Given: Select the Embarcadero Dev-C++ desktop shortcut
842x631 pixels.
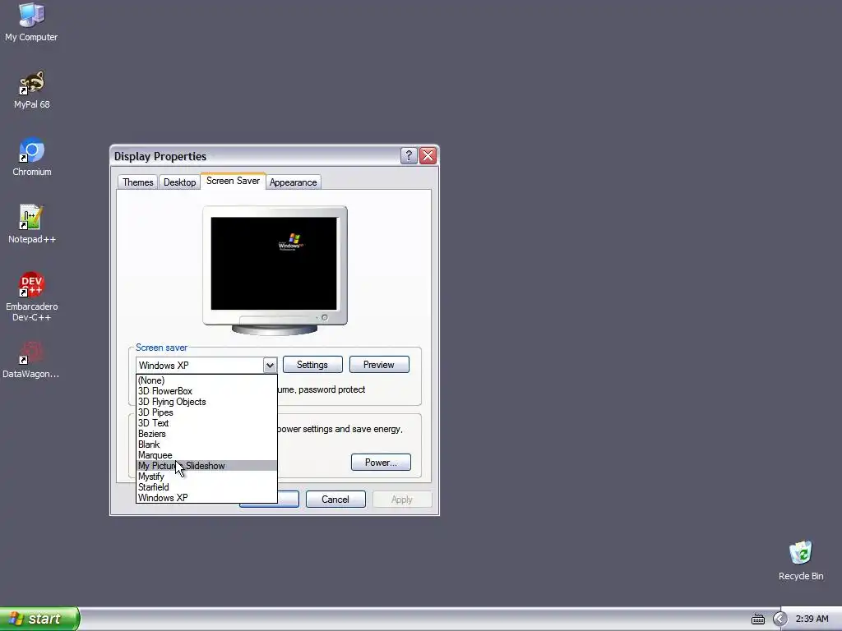Looking at the screenshot, I should pos(32,297).
